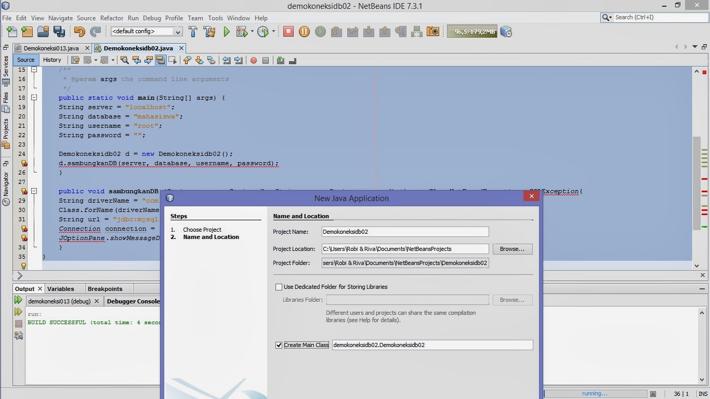
Task: Click the Uncomment lines icon in editor toolbar
Action: pos(292,60)
